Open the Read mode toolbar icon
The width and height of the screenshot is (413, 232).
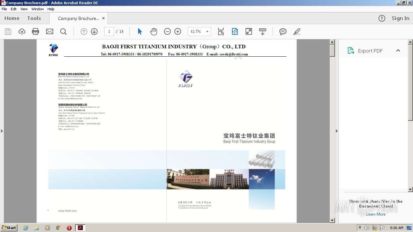click(x=263, y=32)
